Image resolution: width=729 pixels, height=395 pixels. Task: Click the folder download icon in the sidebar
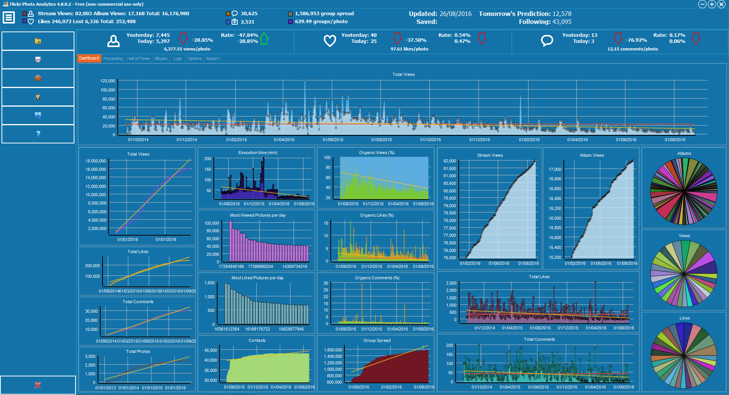pos(38,41)
